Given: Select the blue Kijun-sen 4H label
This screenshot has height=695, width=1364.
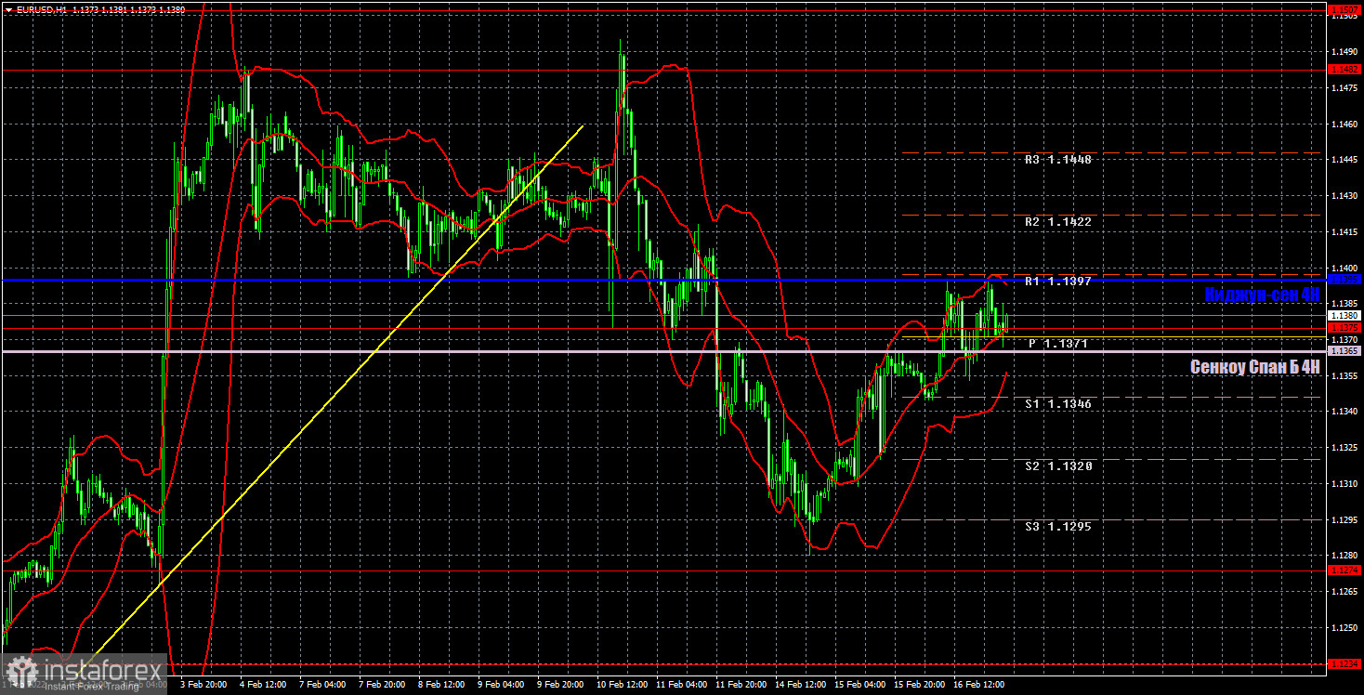Looking at the screenshot, I should (1262, 295).
